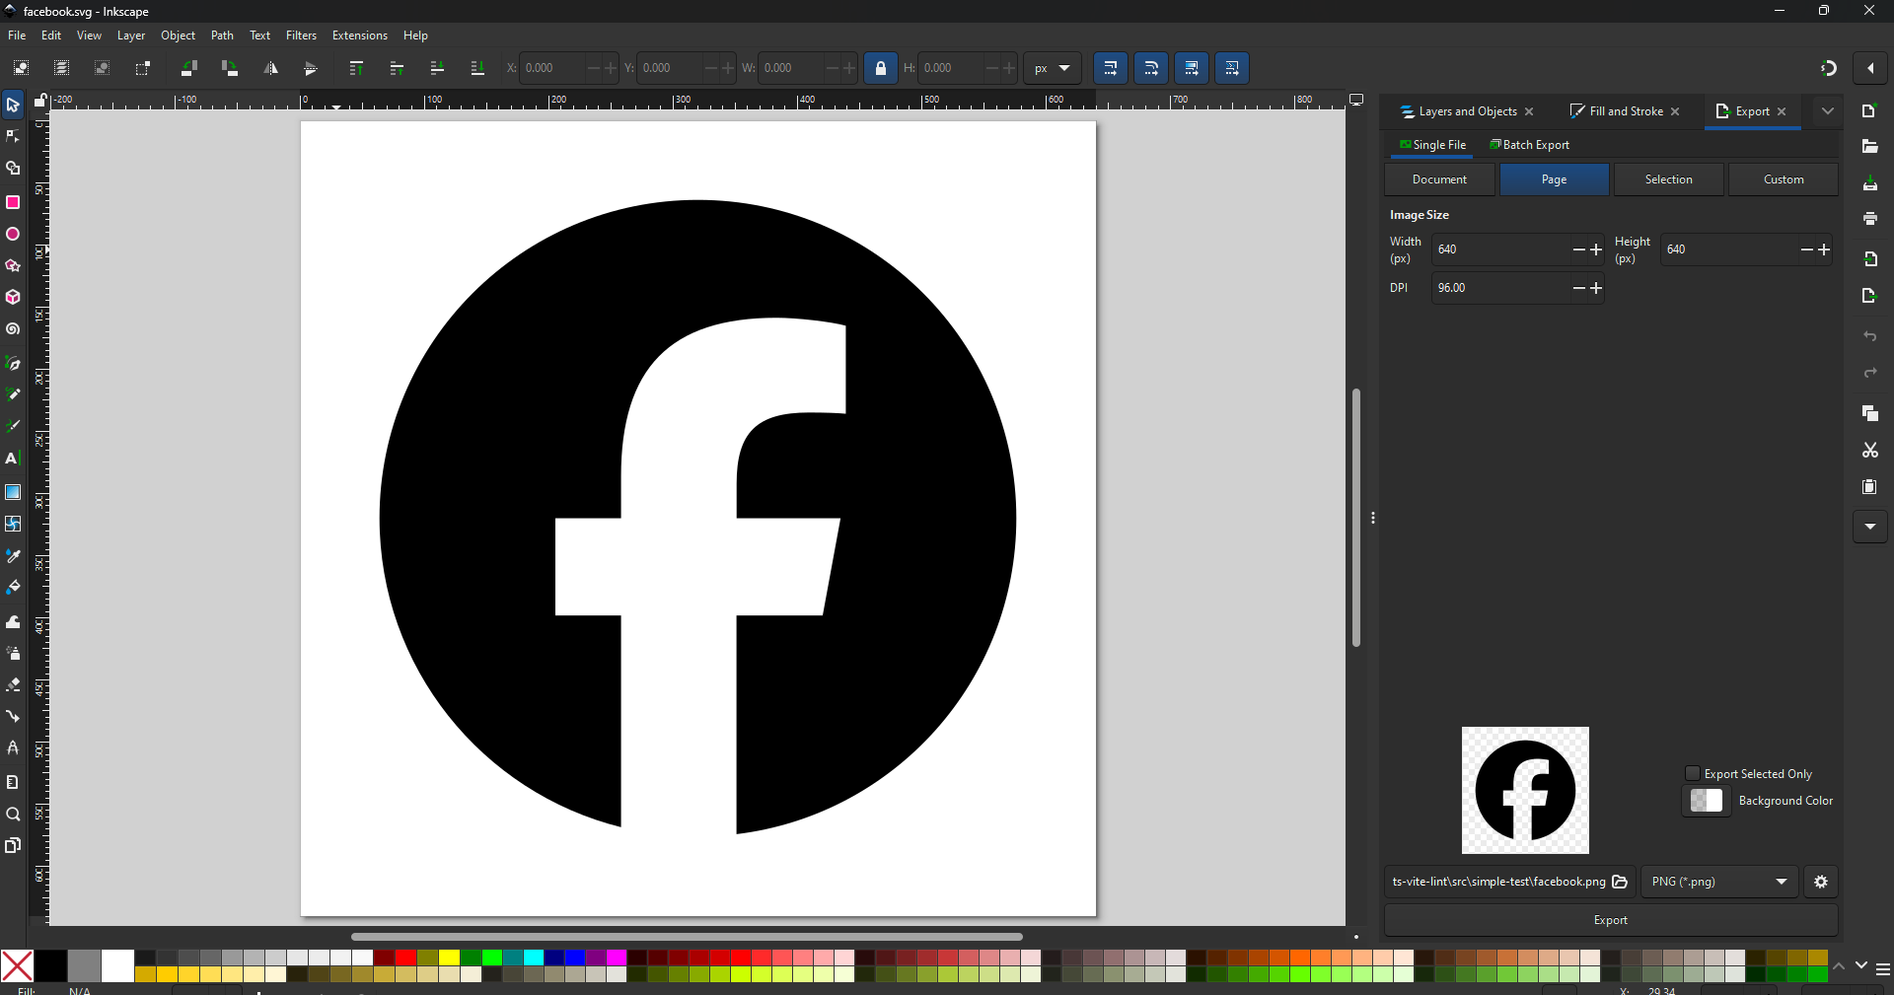1894x995 pixels.
Task: Raise selection to top
Action: point(356,68)
